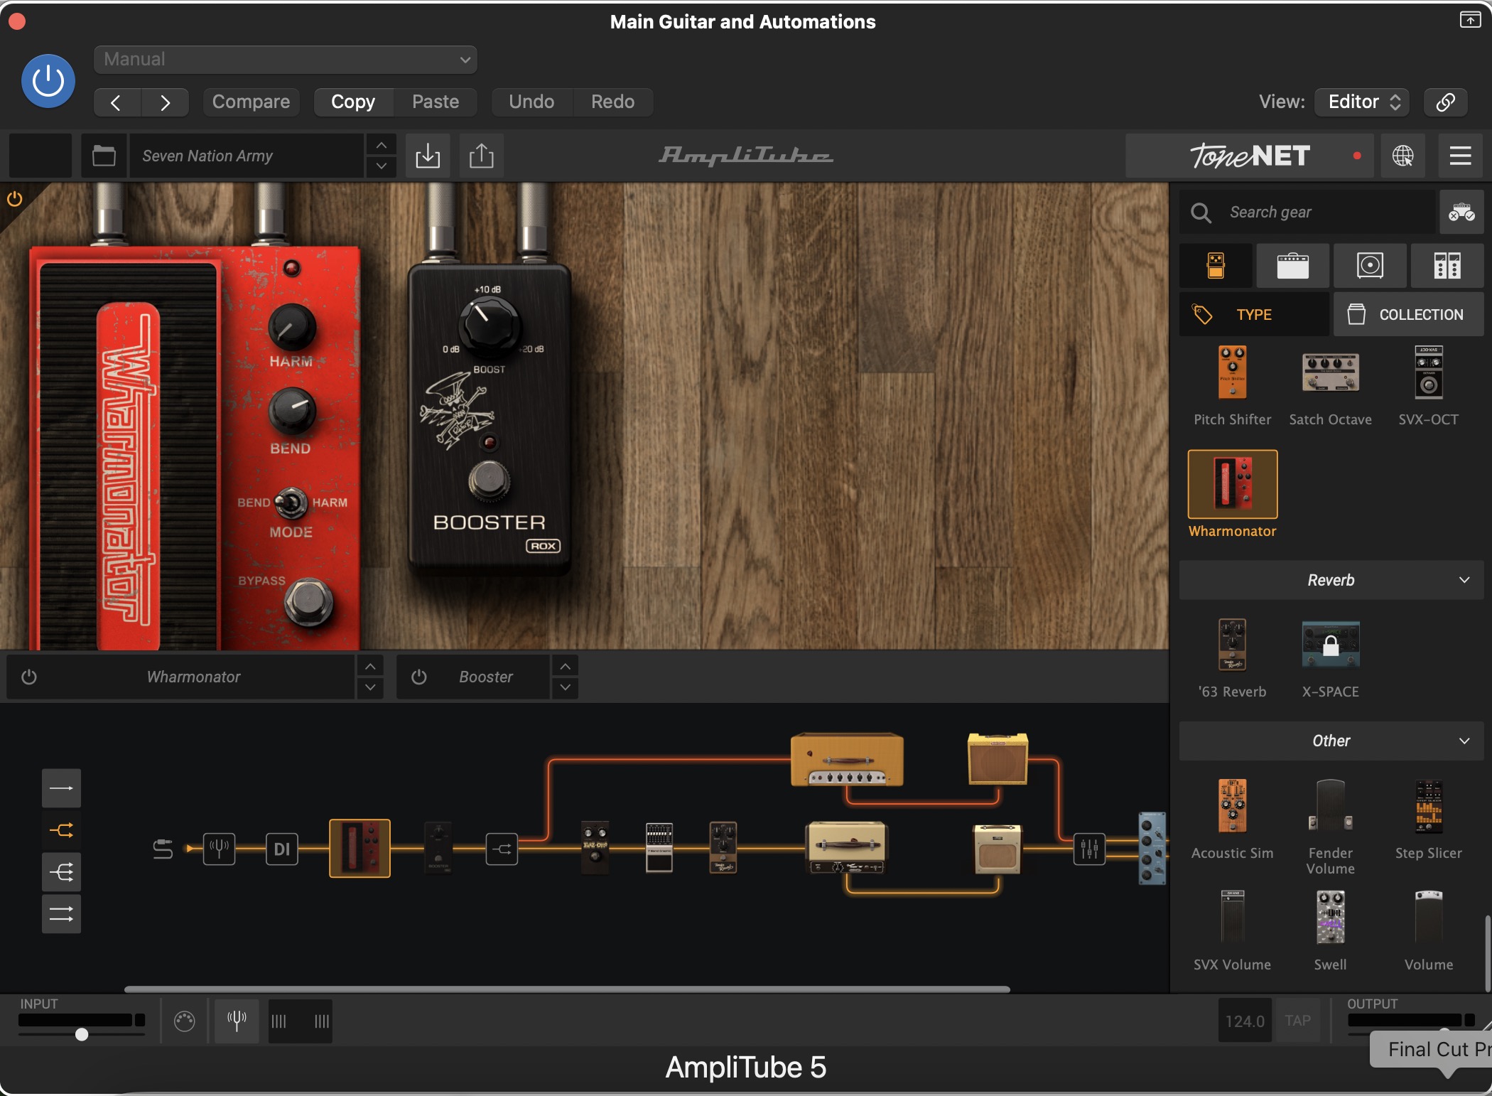The image size is (1492, 1096).
Task: Select the stomp pedals gear tab
Action: click(1216, 266)
